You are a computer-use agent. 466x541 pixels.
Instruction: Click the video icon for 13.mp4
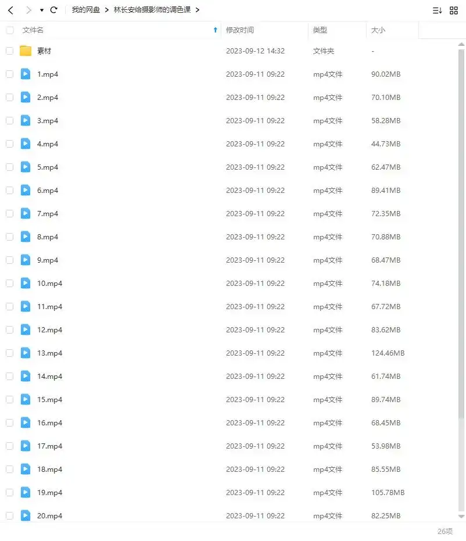point(26,353)
